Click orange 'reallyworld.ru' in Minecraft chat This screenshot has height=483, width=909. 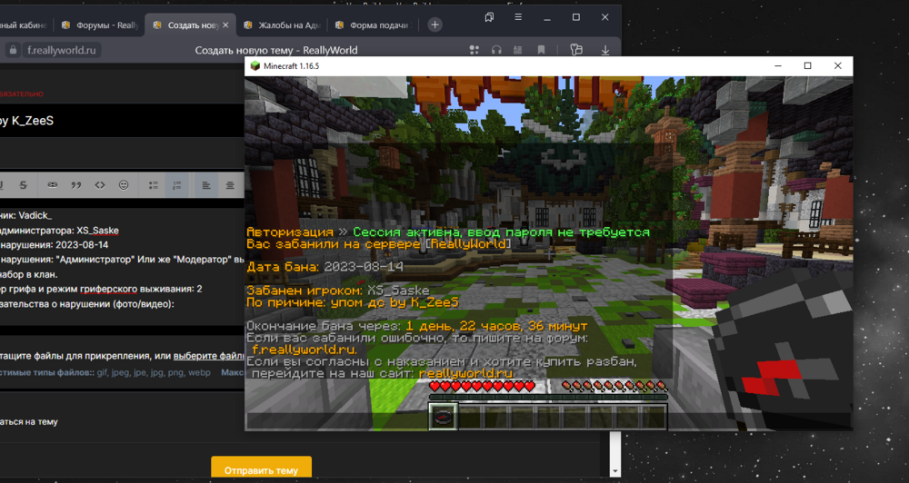[465, 373]
